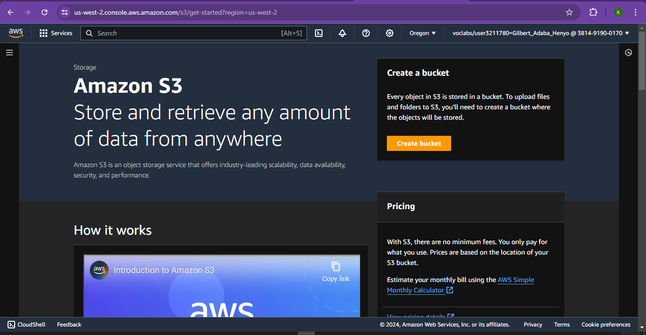Open the left navigation hamburger menu
The width and height of the screenshot is (646, 335).
pos(9,53)
